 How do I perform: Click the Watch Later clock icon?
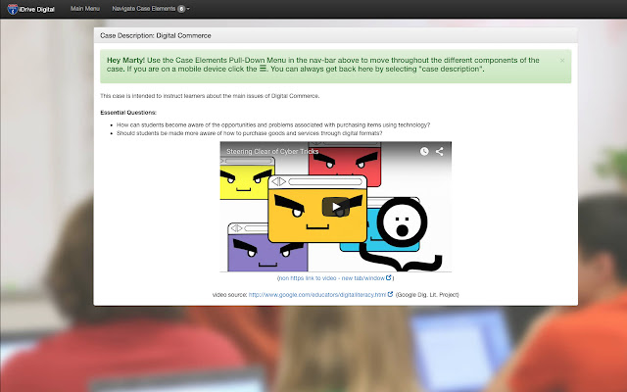[424, 151]
